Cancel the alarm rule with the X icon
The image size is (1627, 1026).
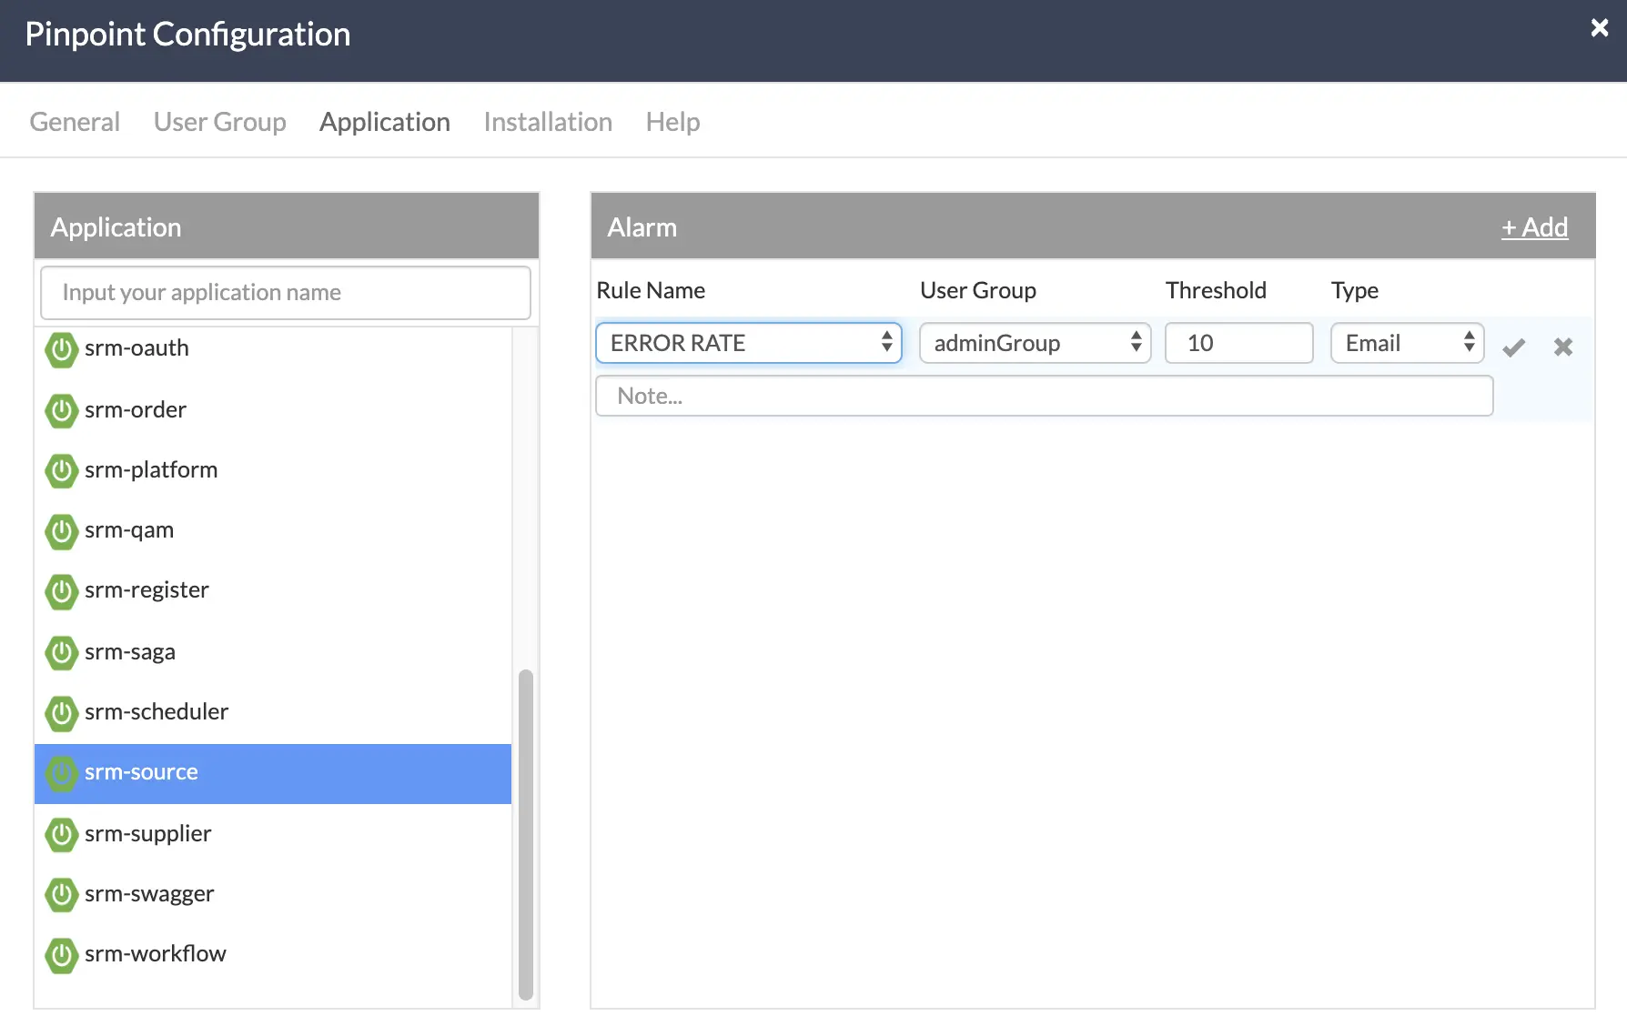(x=1563, y=347)
